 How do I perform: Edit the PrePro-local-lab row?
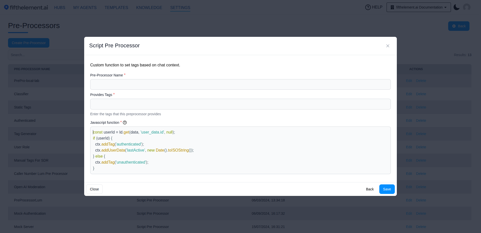pos(409,81)
